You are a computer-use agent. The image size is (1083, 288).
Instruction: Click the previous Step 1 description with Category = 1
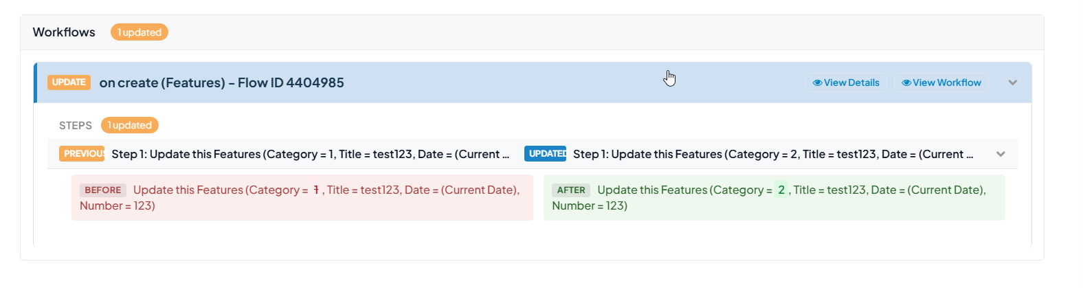[x=311, y=154]
